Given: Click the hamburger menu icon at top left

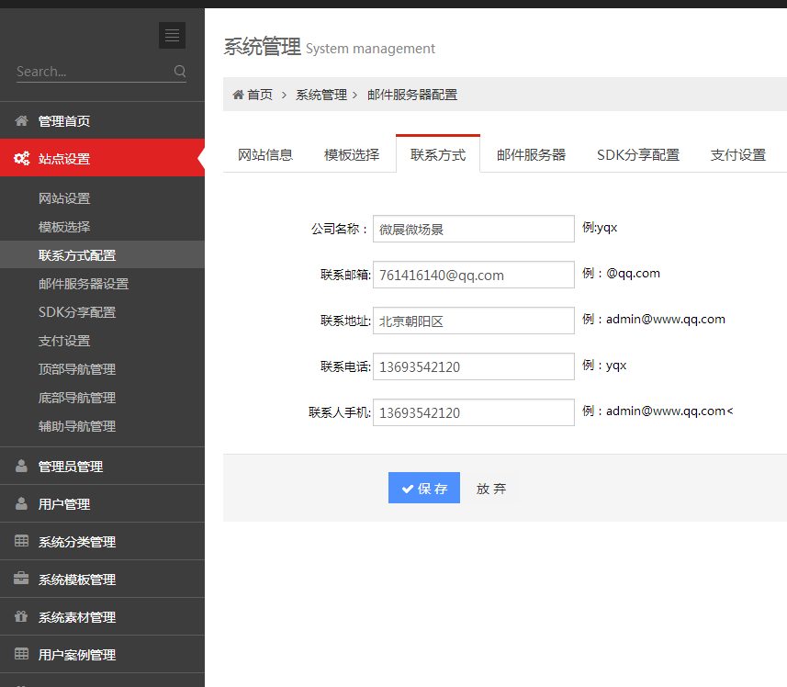Looking at the screenshot, I should [172, 35].
